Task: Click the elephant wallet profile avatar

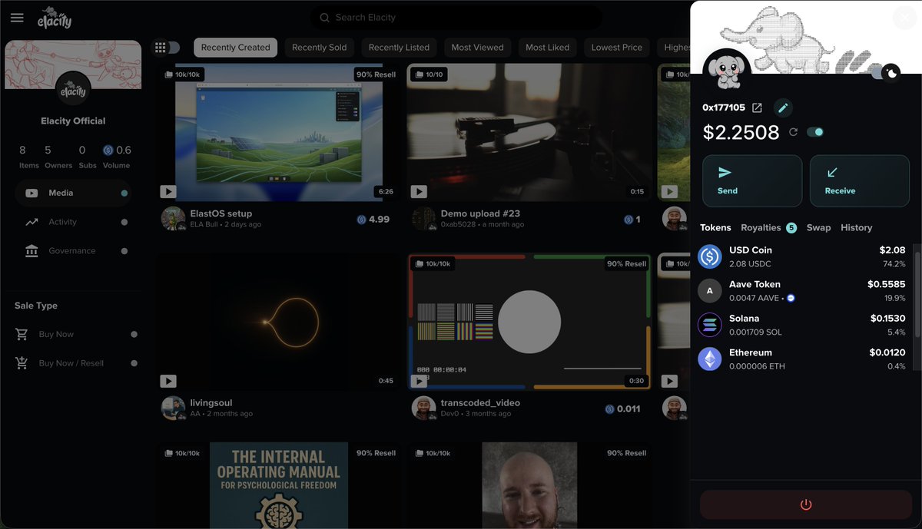Action: click(x=726, y=72)
